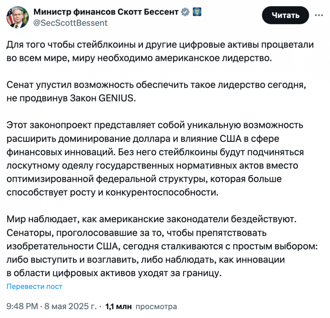
Task: Click the paragraph starting with Сенат упустил
Action: 156,91
